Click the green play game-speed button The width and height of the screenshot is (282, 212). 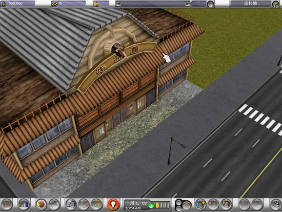[151, 205]
